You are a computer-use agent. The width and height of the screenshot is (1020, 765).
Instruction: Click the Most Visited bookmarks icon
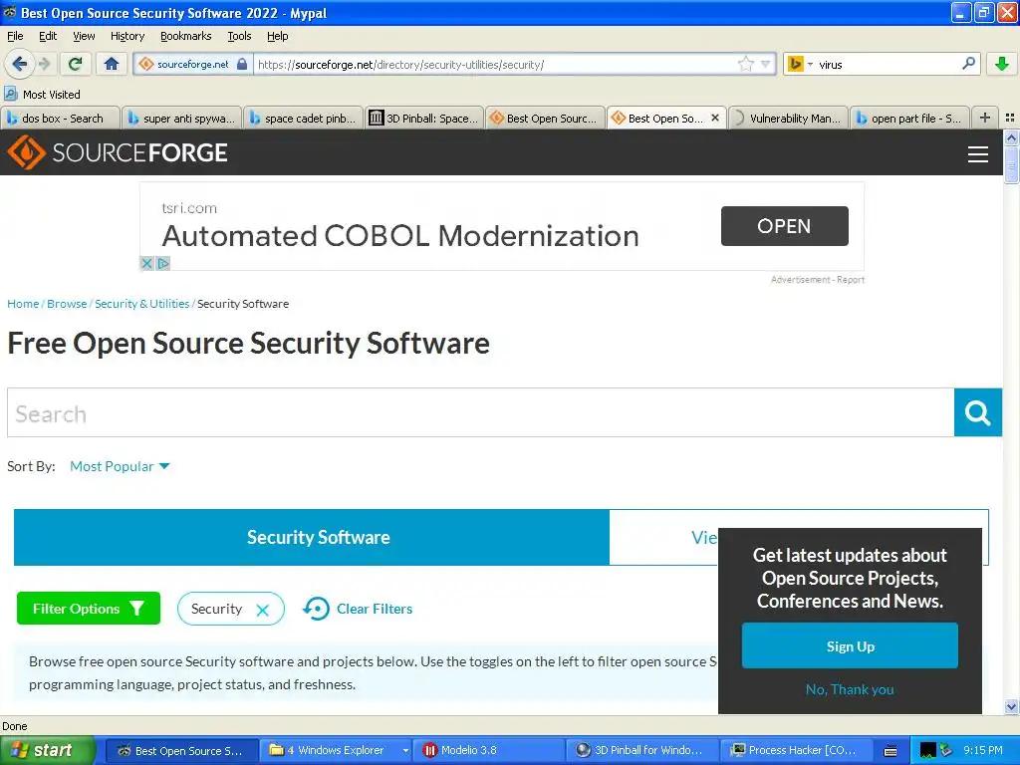point(10,94)
